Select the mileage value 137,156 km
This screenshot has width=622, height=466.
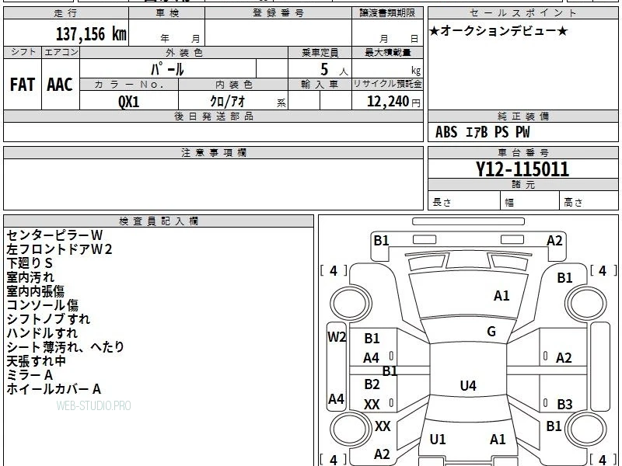[x=91, y=33]
